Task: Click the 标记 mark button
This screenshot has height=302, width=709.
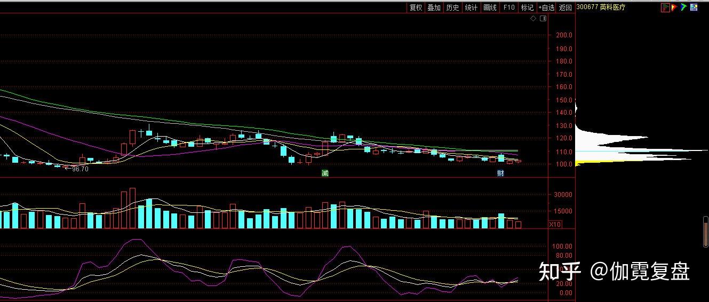Action: 527,7
